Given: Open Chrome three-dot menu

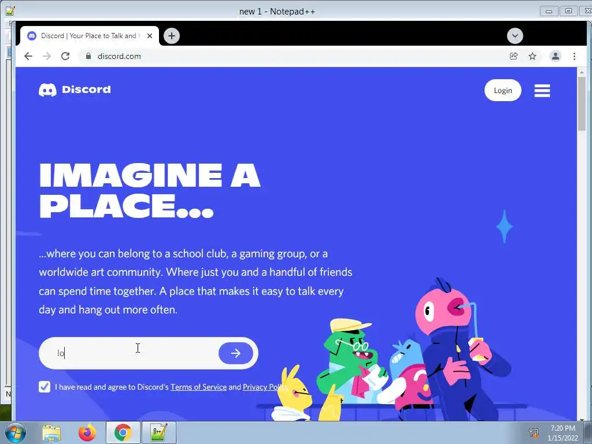Looking at the screenshot, I should [x=574, y=56].
